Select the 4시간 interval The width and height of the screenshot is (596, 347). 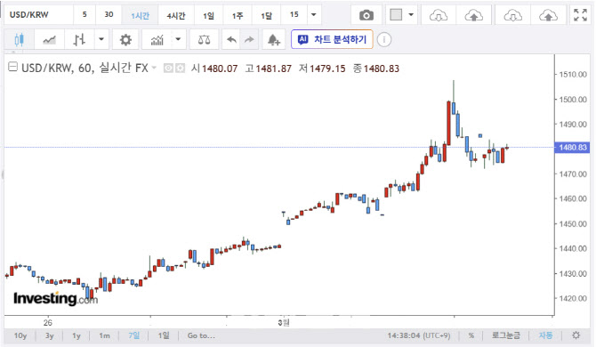coord(176,15)
